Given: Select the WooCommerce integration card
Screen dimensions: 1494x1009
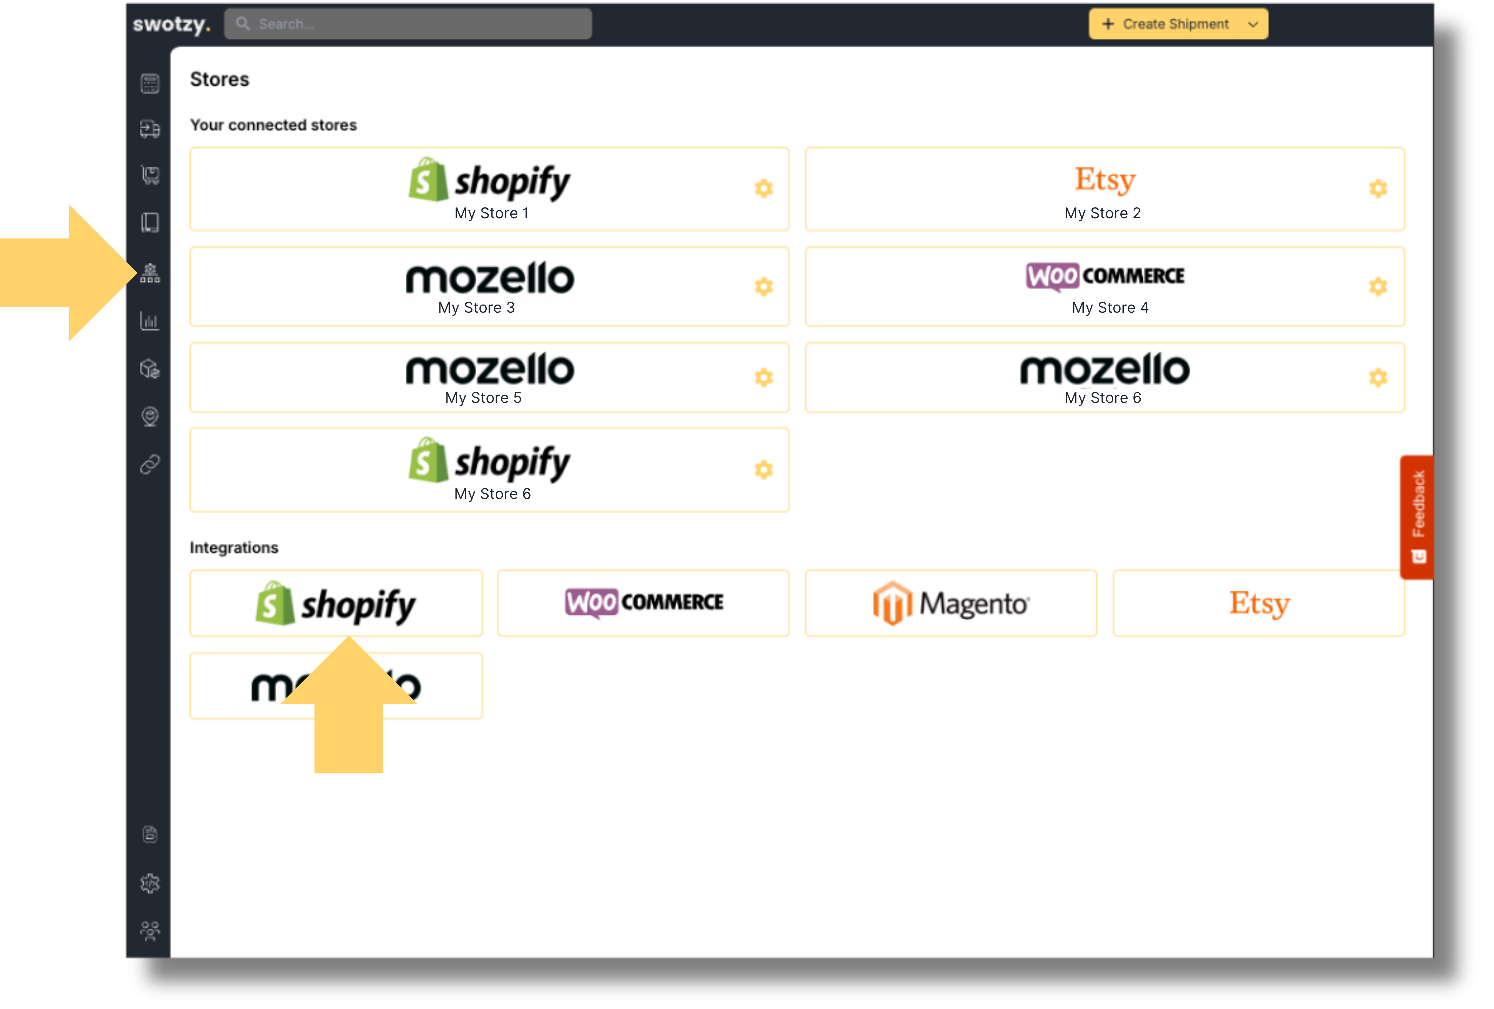Looking at the screenshot, I should coord(643,603).
